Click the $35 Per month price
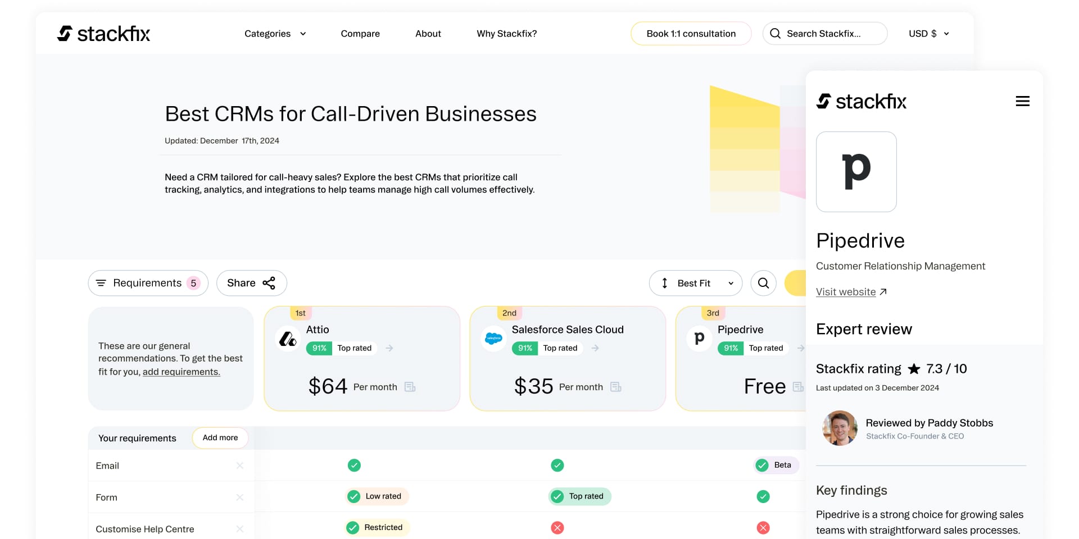This screenshot has height=539, width=1079. pos(558,386)
